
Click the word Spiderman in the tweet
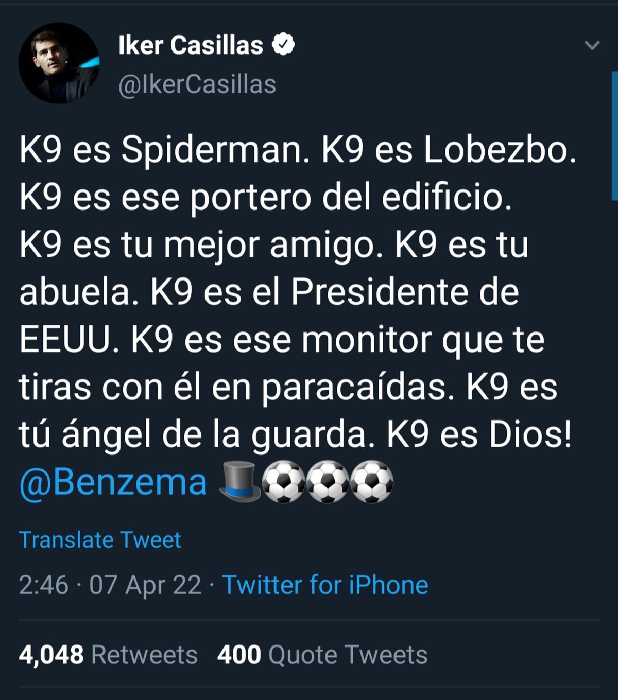click(x=215, y=150)
